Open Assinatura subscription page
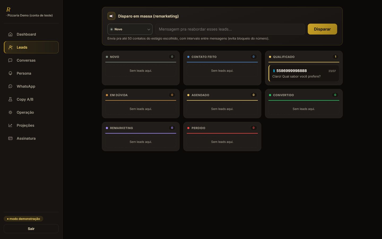 click(x=31, y=138)
